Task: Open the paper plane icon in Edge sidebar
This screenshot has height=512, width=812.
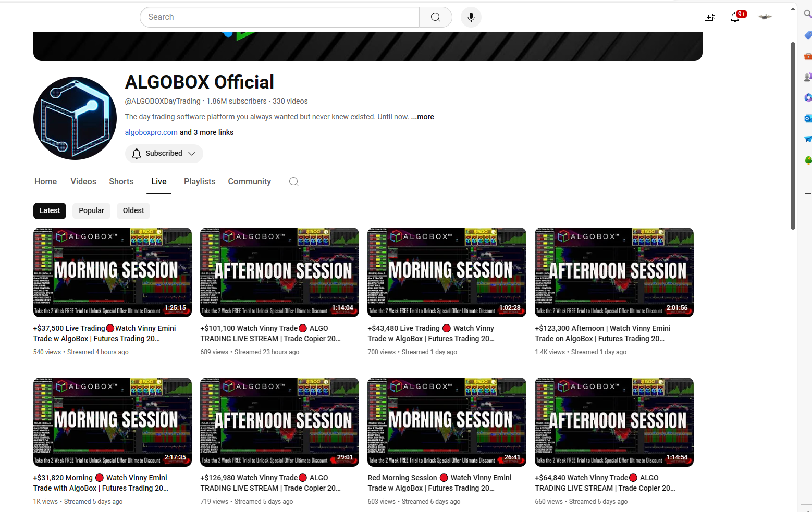Action: coord(807,139)
